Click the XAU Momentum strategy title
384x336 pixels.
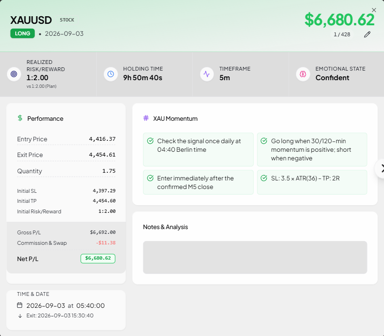tap(176, 119)
